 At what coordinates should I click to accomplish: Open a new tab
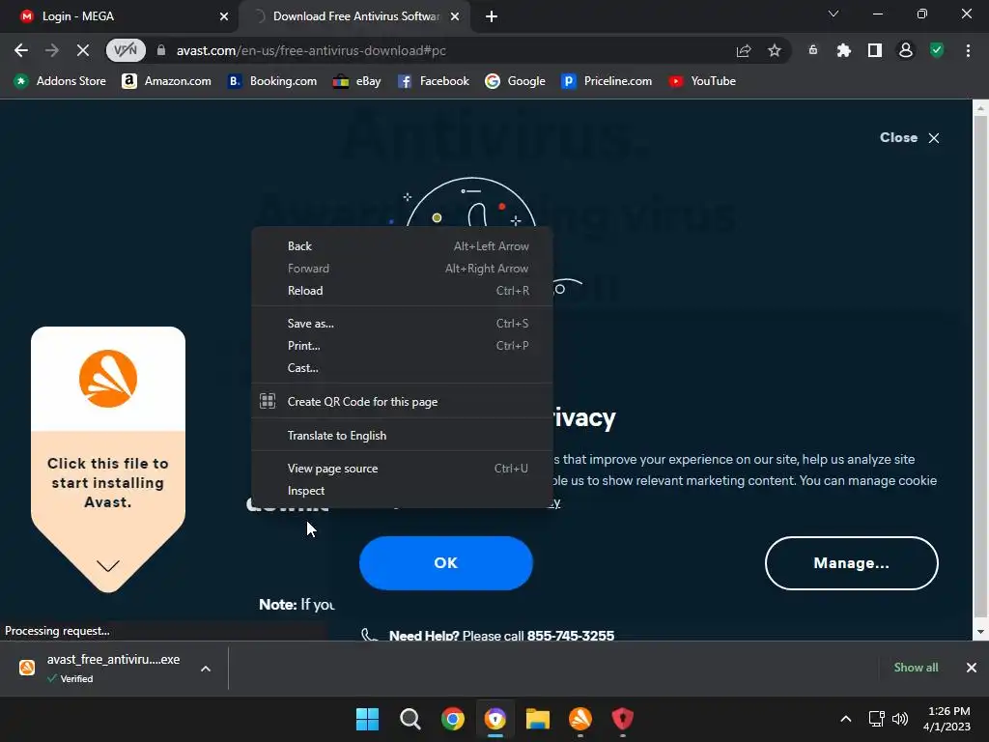tap(492, 16)
